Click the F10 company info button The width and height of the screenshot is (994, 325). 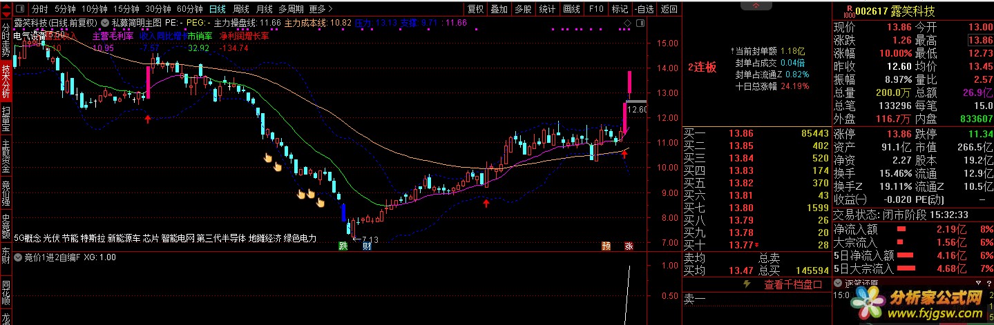coord(596,9)
